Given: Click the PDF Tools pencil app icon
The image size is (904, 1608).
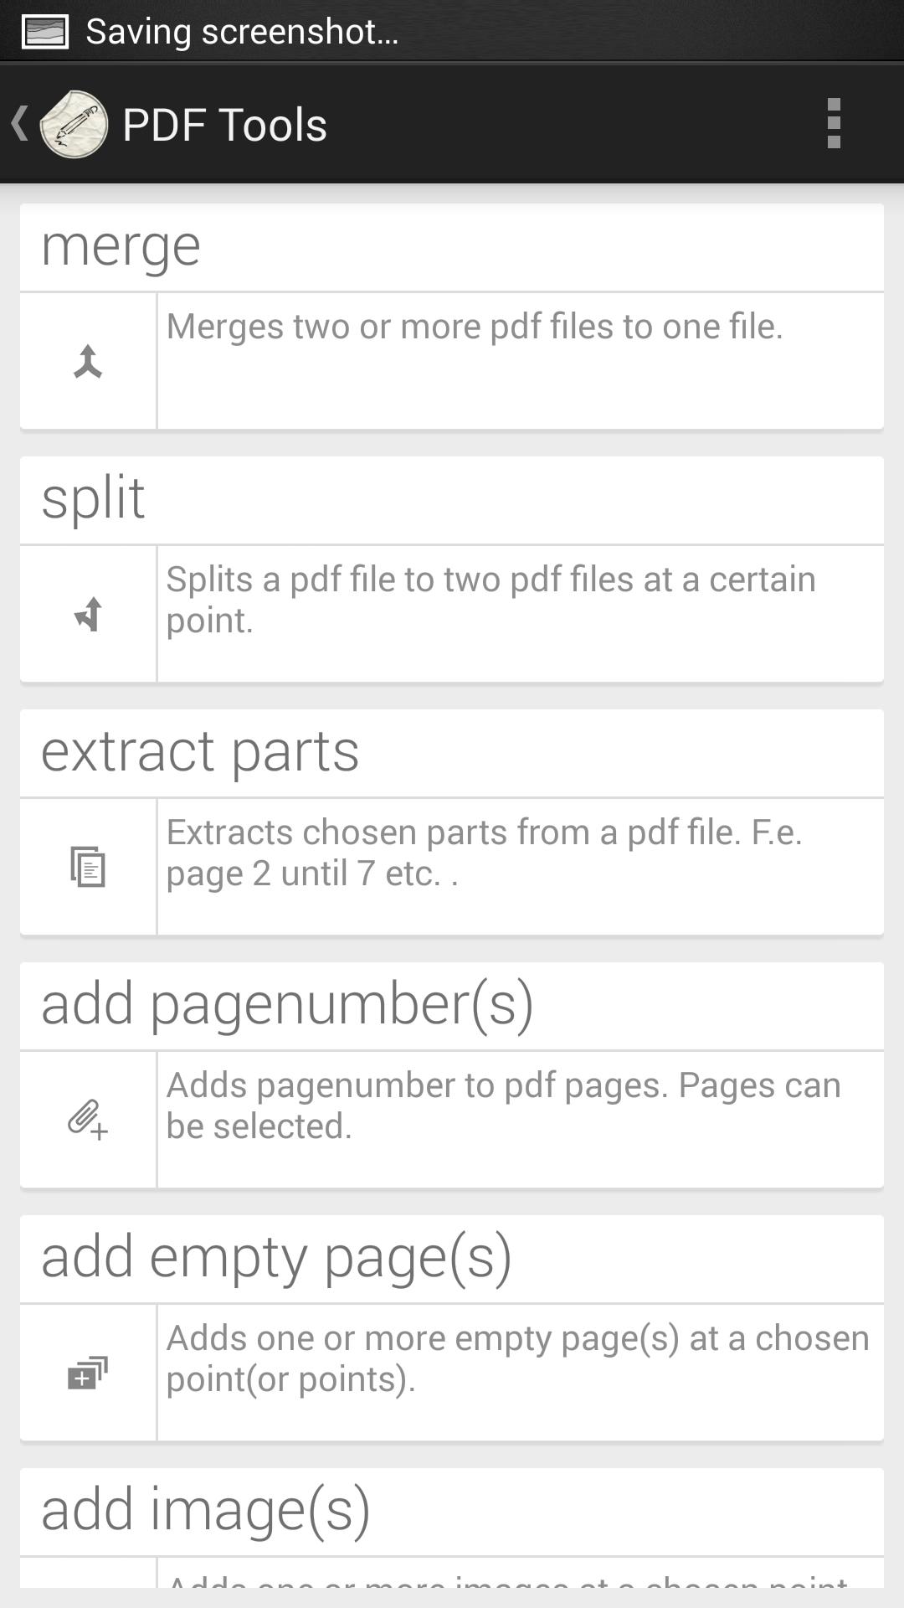Looking at the screenshot, I should (74, 123).
